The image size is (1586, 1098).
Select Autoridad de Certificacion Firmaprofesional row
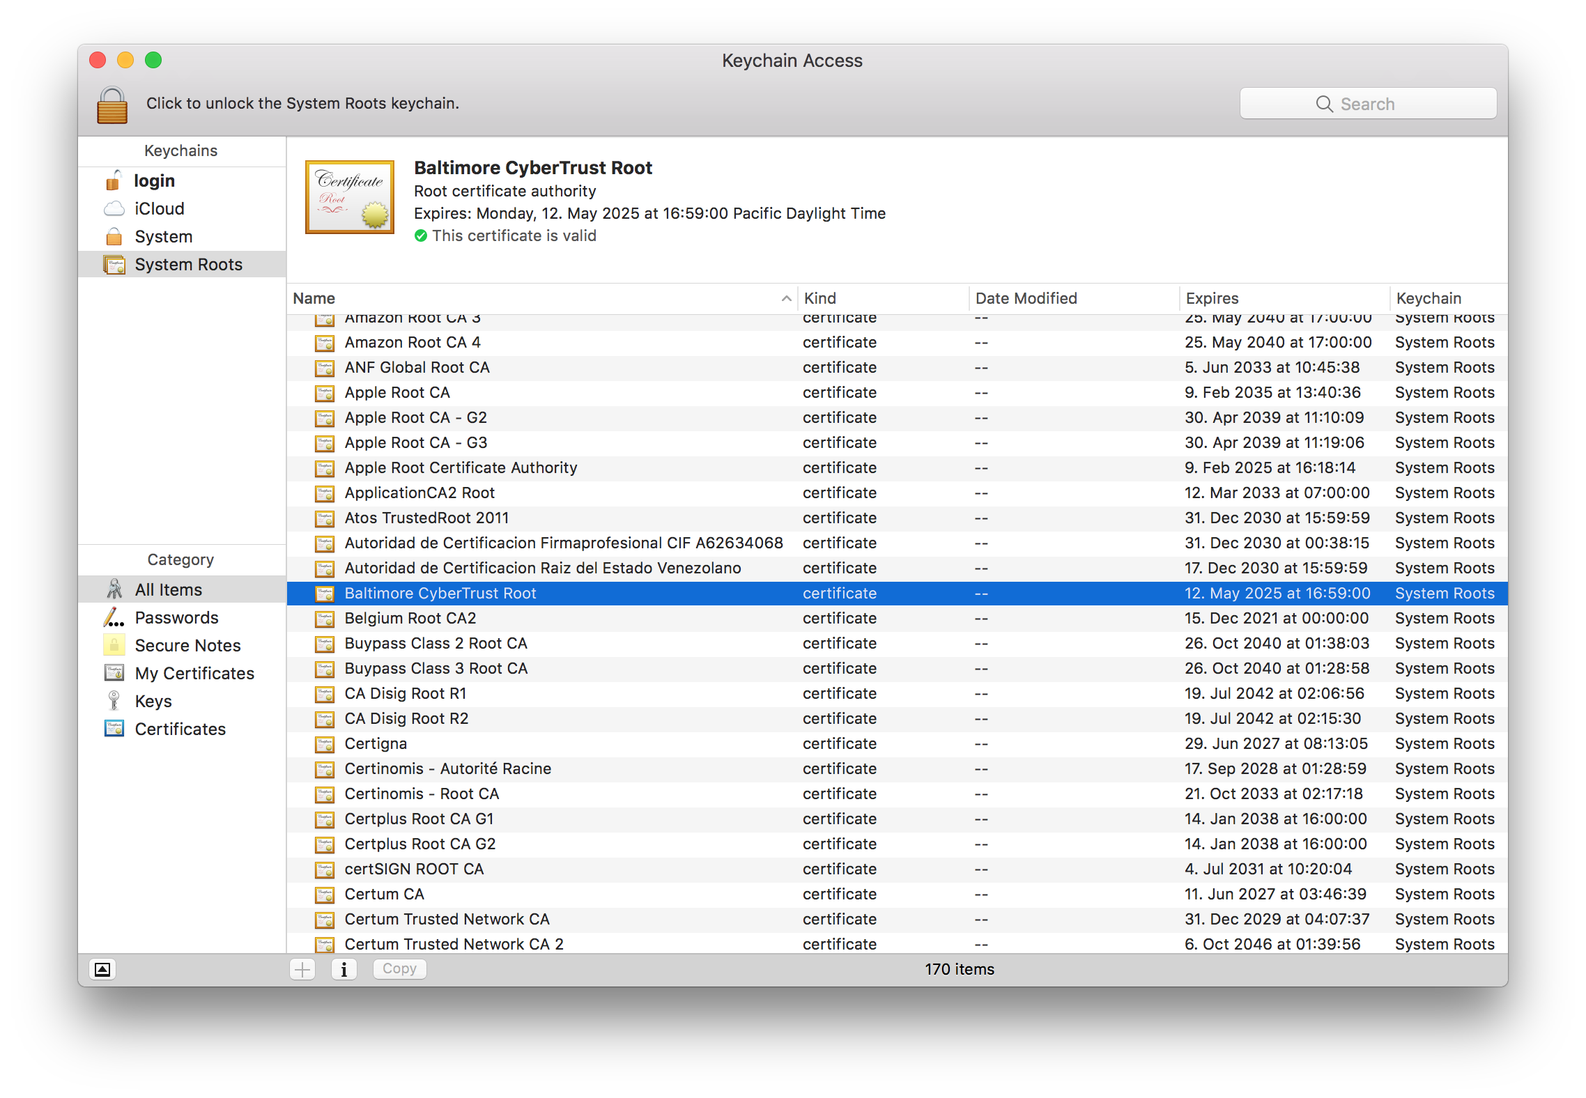click(x=898, y=543)
